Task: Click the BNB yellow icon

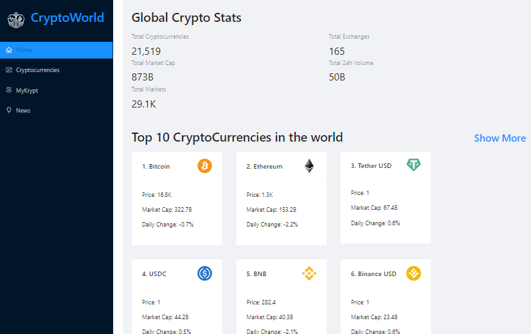Action: click(309, 274)
